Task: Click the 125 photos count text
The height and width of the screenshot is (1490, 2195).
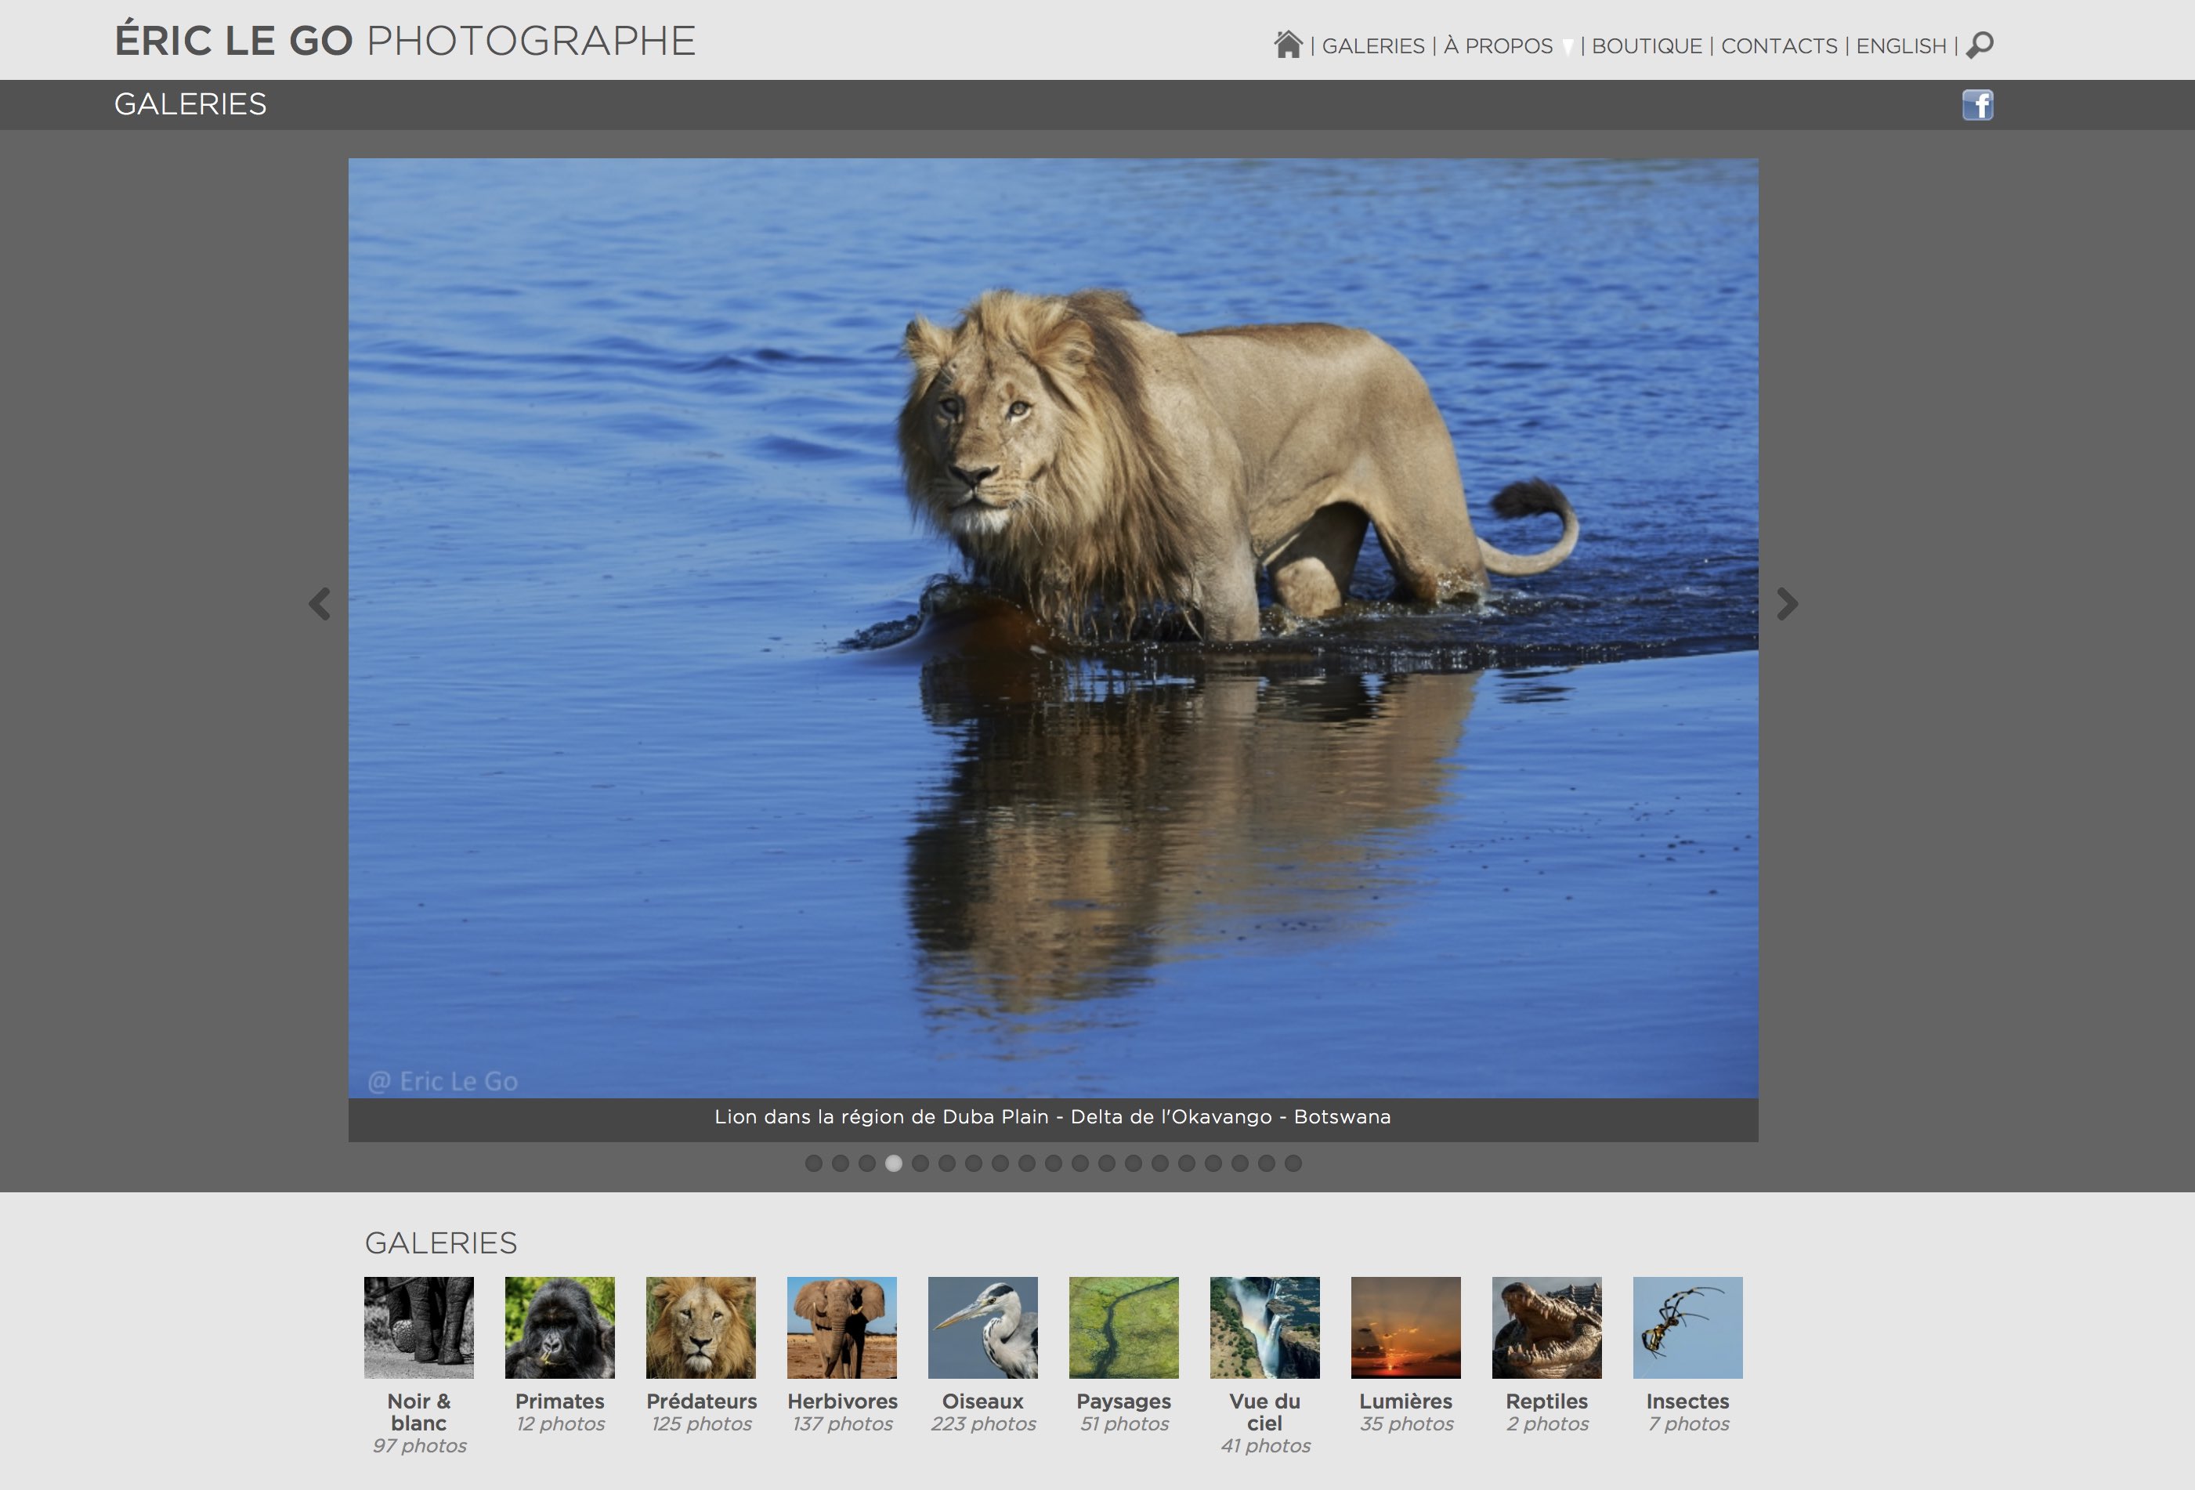Action: coord(702,1424)
